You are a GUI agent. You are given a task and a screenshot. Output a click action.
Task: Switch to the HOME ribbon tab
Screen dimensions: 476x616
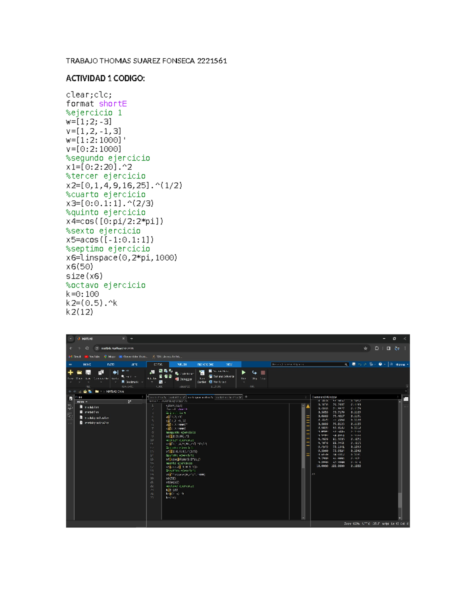click(x=87, y=364)
